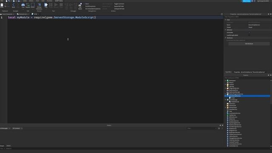Click the Pause icon in the Test group

click(51, 5)
